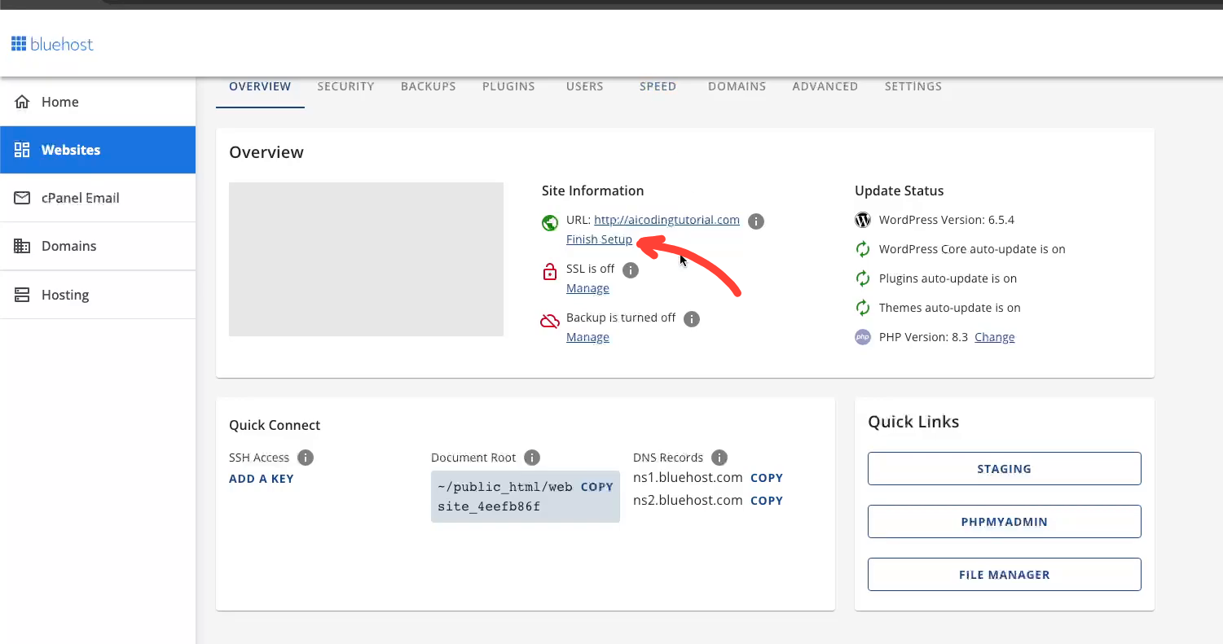Screen dimensions: 1223x644
Task: Open Hosting in the sidebar
Action: click(98, 295)
